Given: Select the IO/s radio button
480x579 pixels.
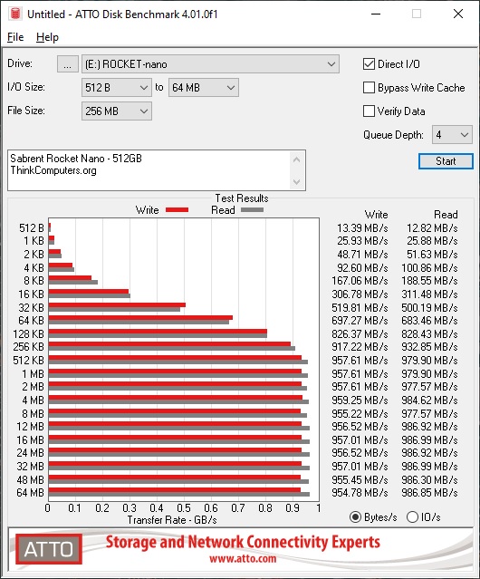Looking at the screenshot, I should click(412, 517).
